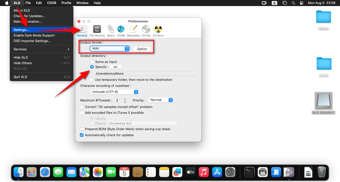Open the Priority dropdown set to Normal
The height and width of the screenshot is (182, 340).
tap(161, 100)
